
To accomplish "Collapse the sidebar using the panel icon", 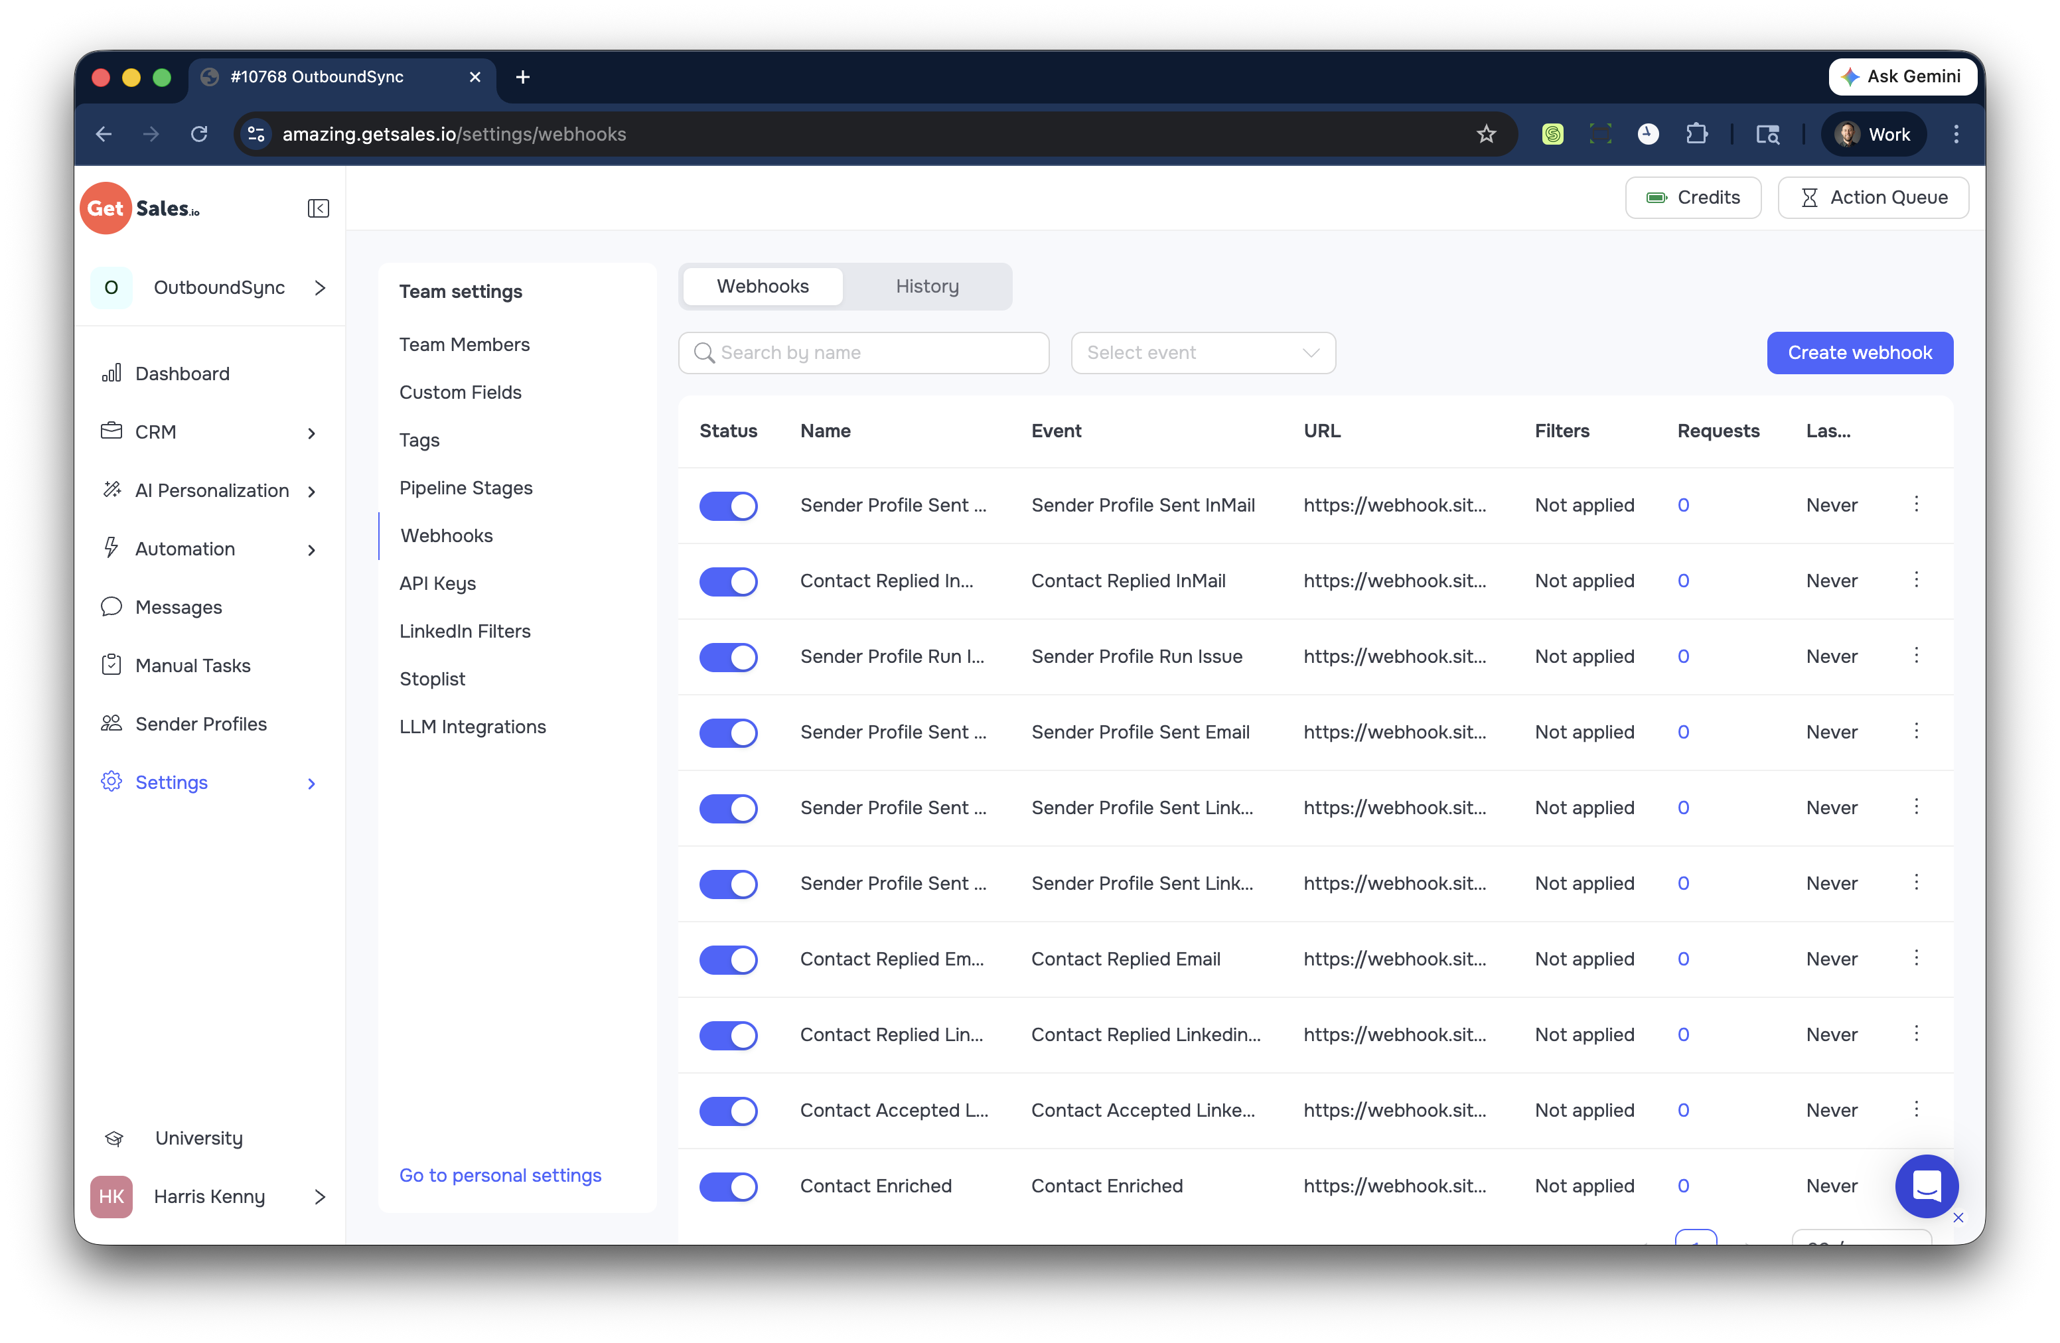I will click(x=319, y=208).
